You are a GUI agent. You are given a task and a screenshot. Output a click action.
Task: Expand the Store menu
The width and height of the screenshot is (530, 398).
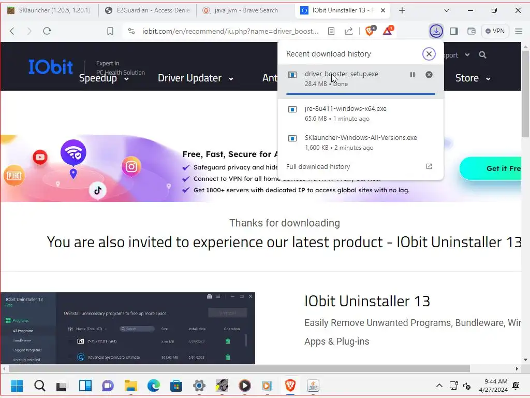[x=473, y=78]
